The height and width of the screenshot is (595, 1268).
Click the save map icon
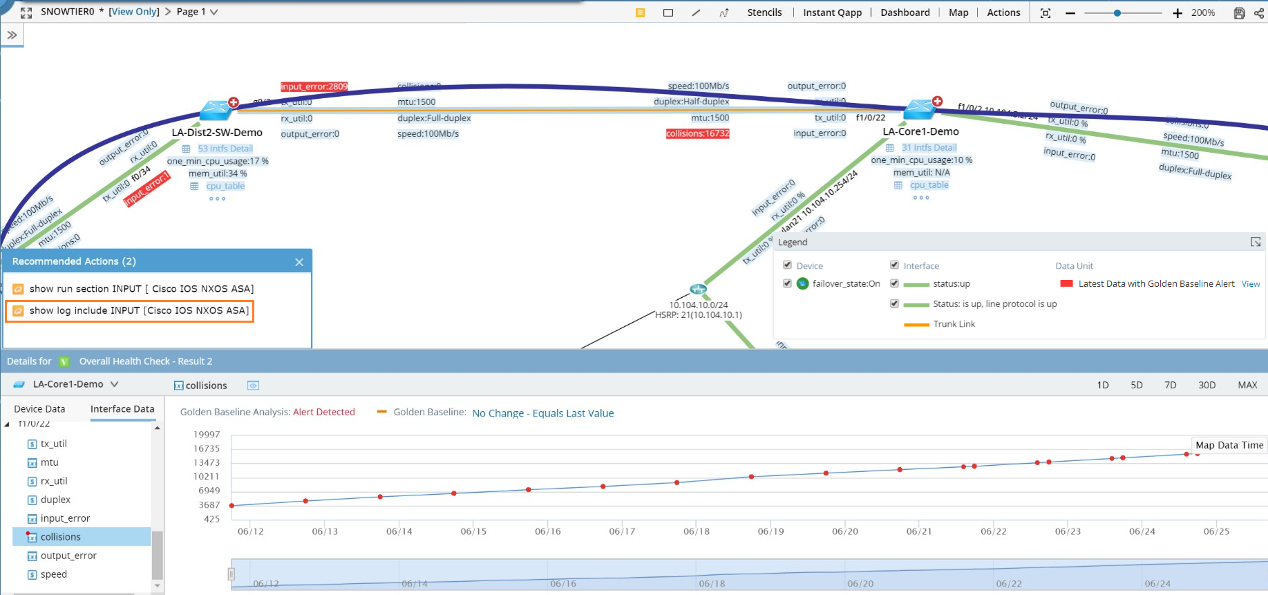coord(1239,13)
